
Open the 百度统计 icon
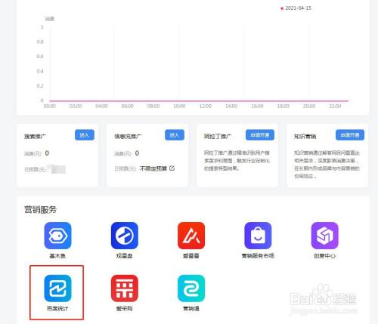coord(57,289)
